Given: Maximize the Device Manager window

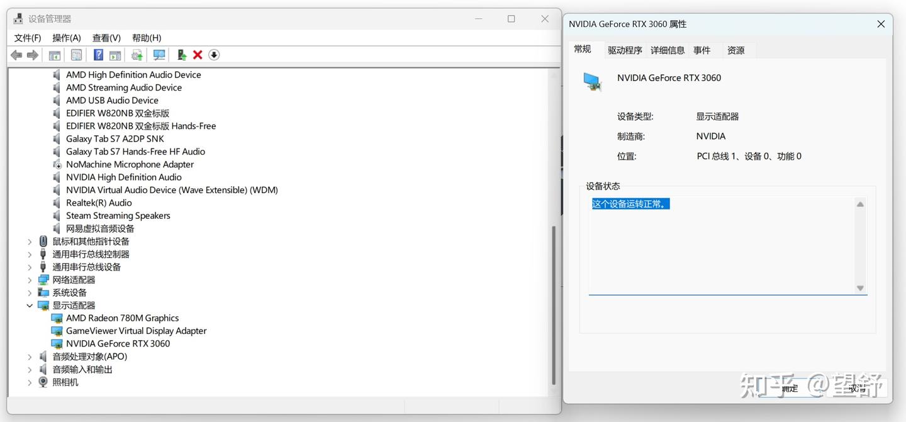Looking at the screenshot, I should click(512, 19).
